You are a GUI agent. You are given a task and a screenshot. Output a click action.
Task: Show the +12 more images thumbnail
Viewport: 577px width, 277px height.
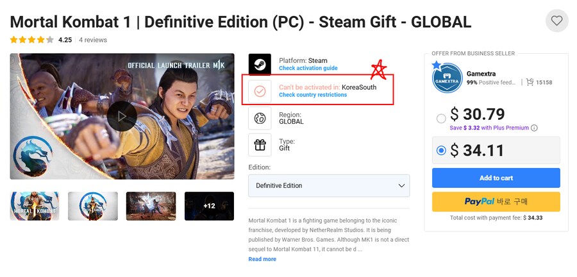[x=209, y=206]
